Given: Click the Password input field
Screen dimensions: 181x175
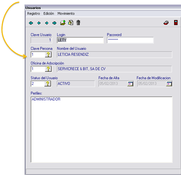Looking at the screenshot, I should 130,40.
